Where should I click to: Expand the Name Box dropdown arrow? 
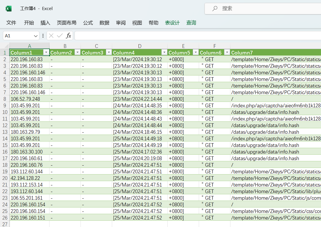coord(36,36)
